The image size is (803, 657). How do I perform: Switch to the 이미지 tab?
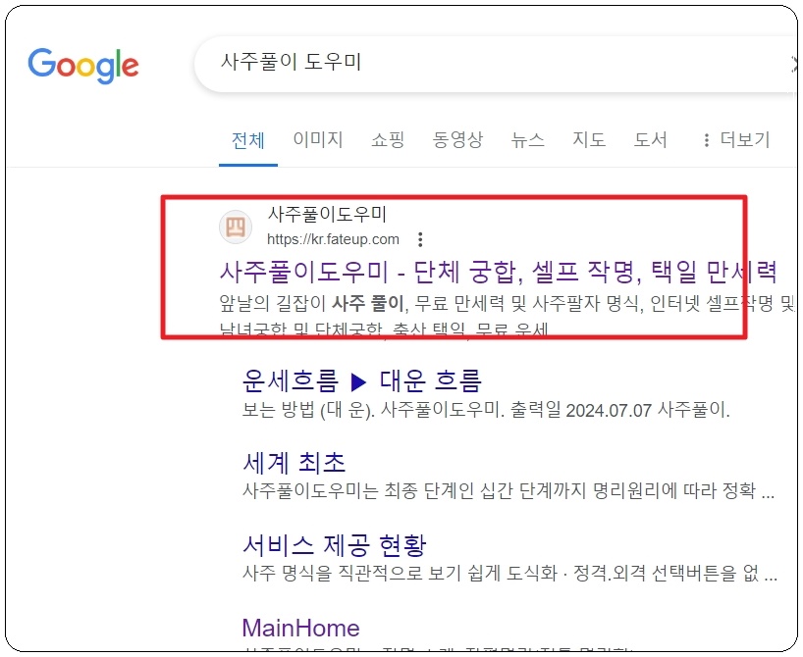click(x=317, y=139)
